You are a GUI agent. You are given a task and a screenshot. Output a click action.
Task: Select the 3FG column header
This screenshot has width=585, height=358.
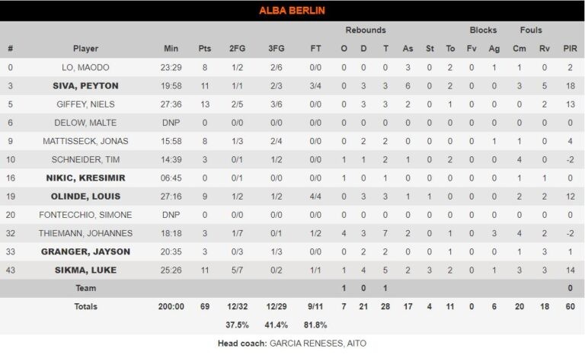276,49
